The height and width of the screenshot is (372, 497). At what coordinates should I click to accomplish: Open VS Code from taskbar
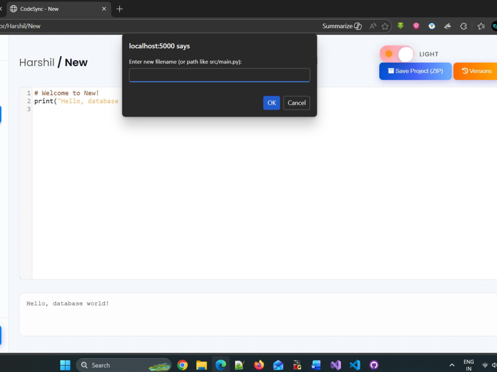[x=355, y=365]
